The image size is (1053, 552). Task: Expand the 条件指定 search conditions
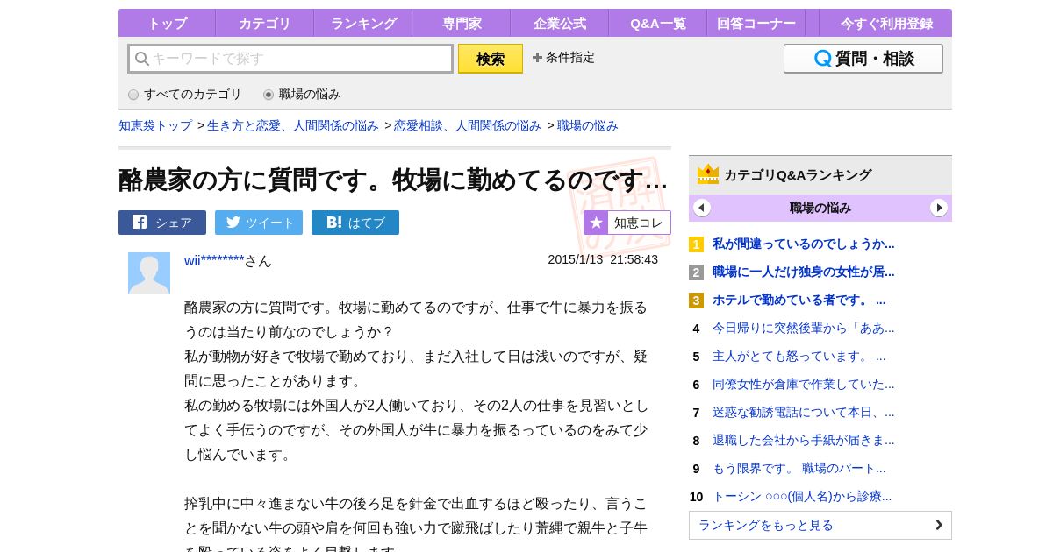point(563,58)
